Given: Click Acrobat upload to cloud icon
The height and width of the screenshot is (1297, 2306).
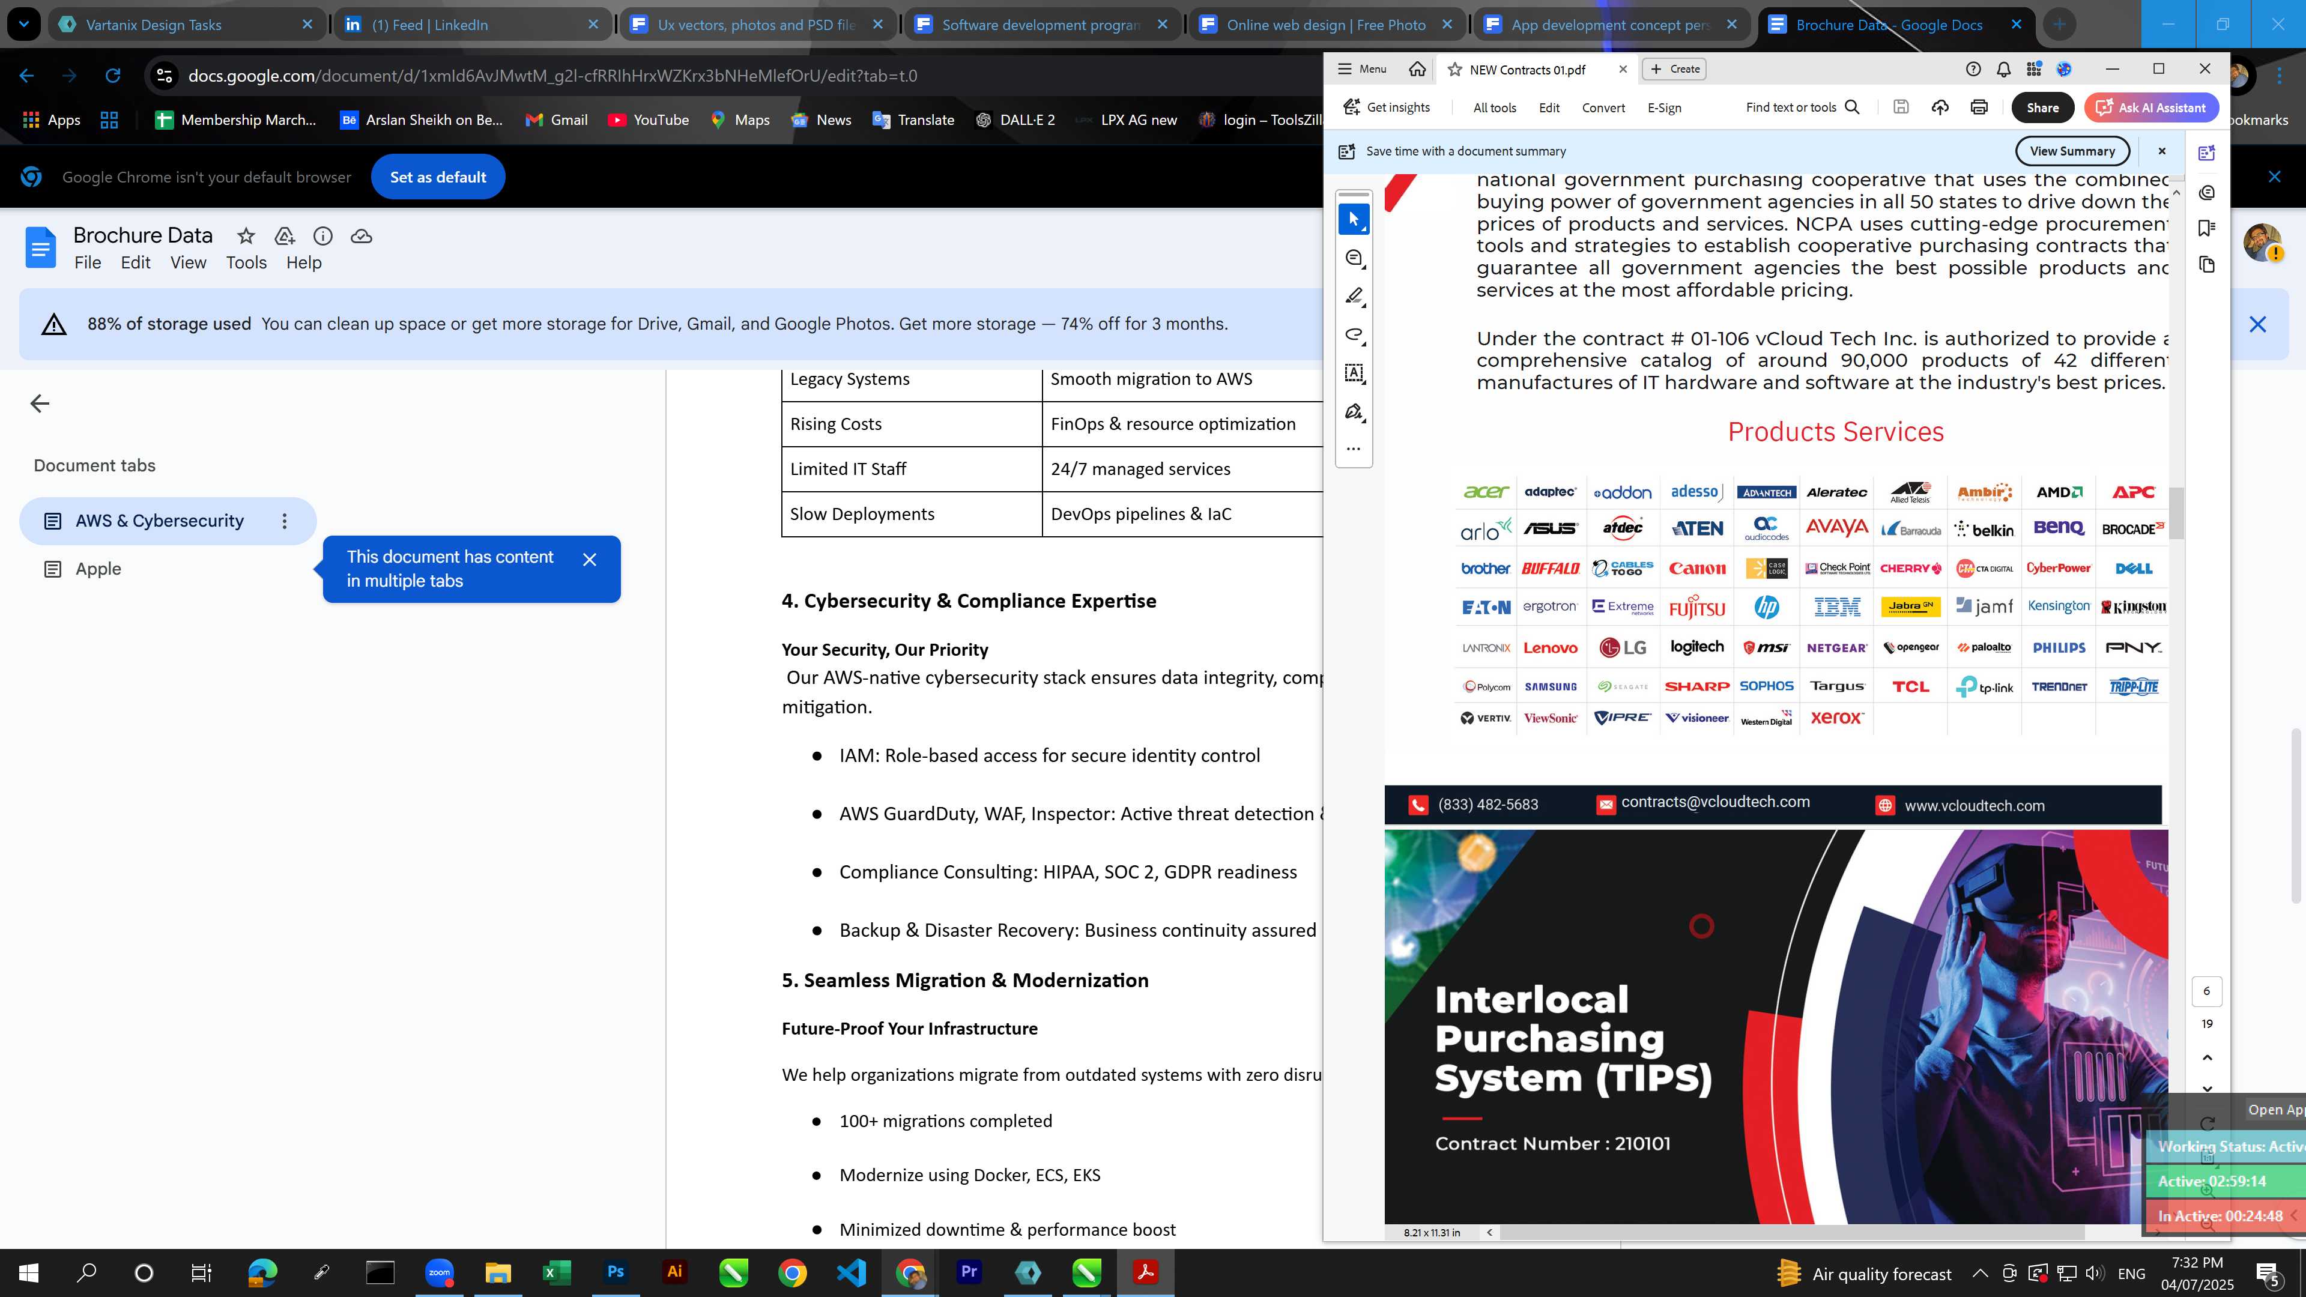Looking at the screenshot, I should pos(1940,107).
